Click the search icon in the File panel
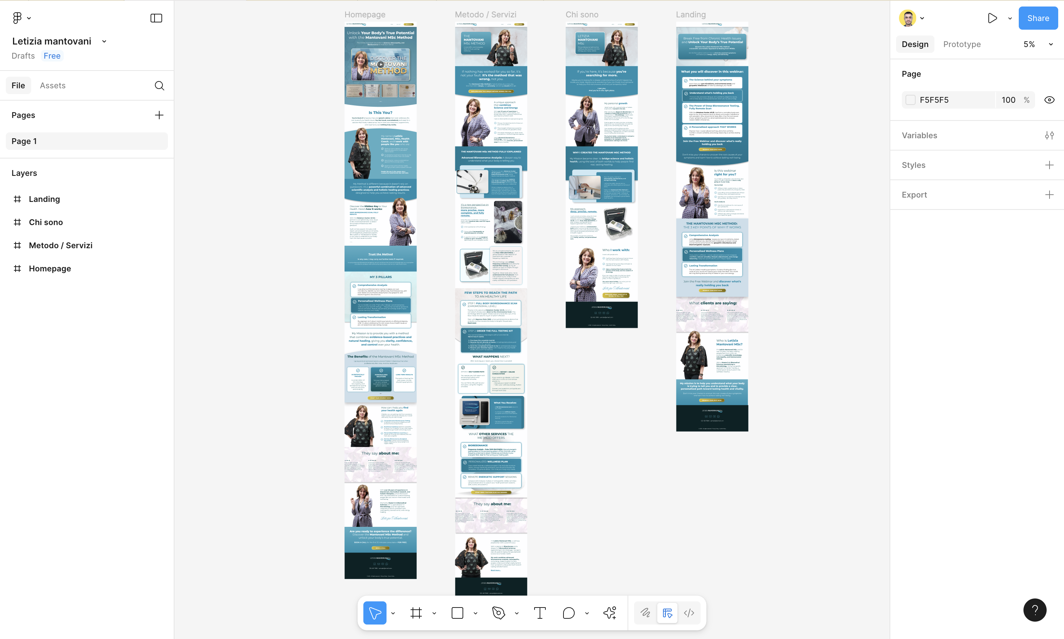1064x639 pixels. [159, 86]
